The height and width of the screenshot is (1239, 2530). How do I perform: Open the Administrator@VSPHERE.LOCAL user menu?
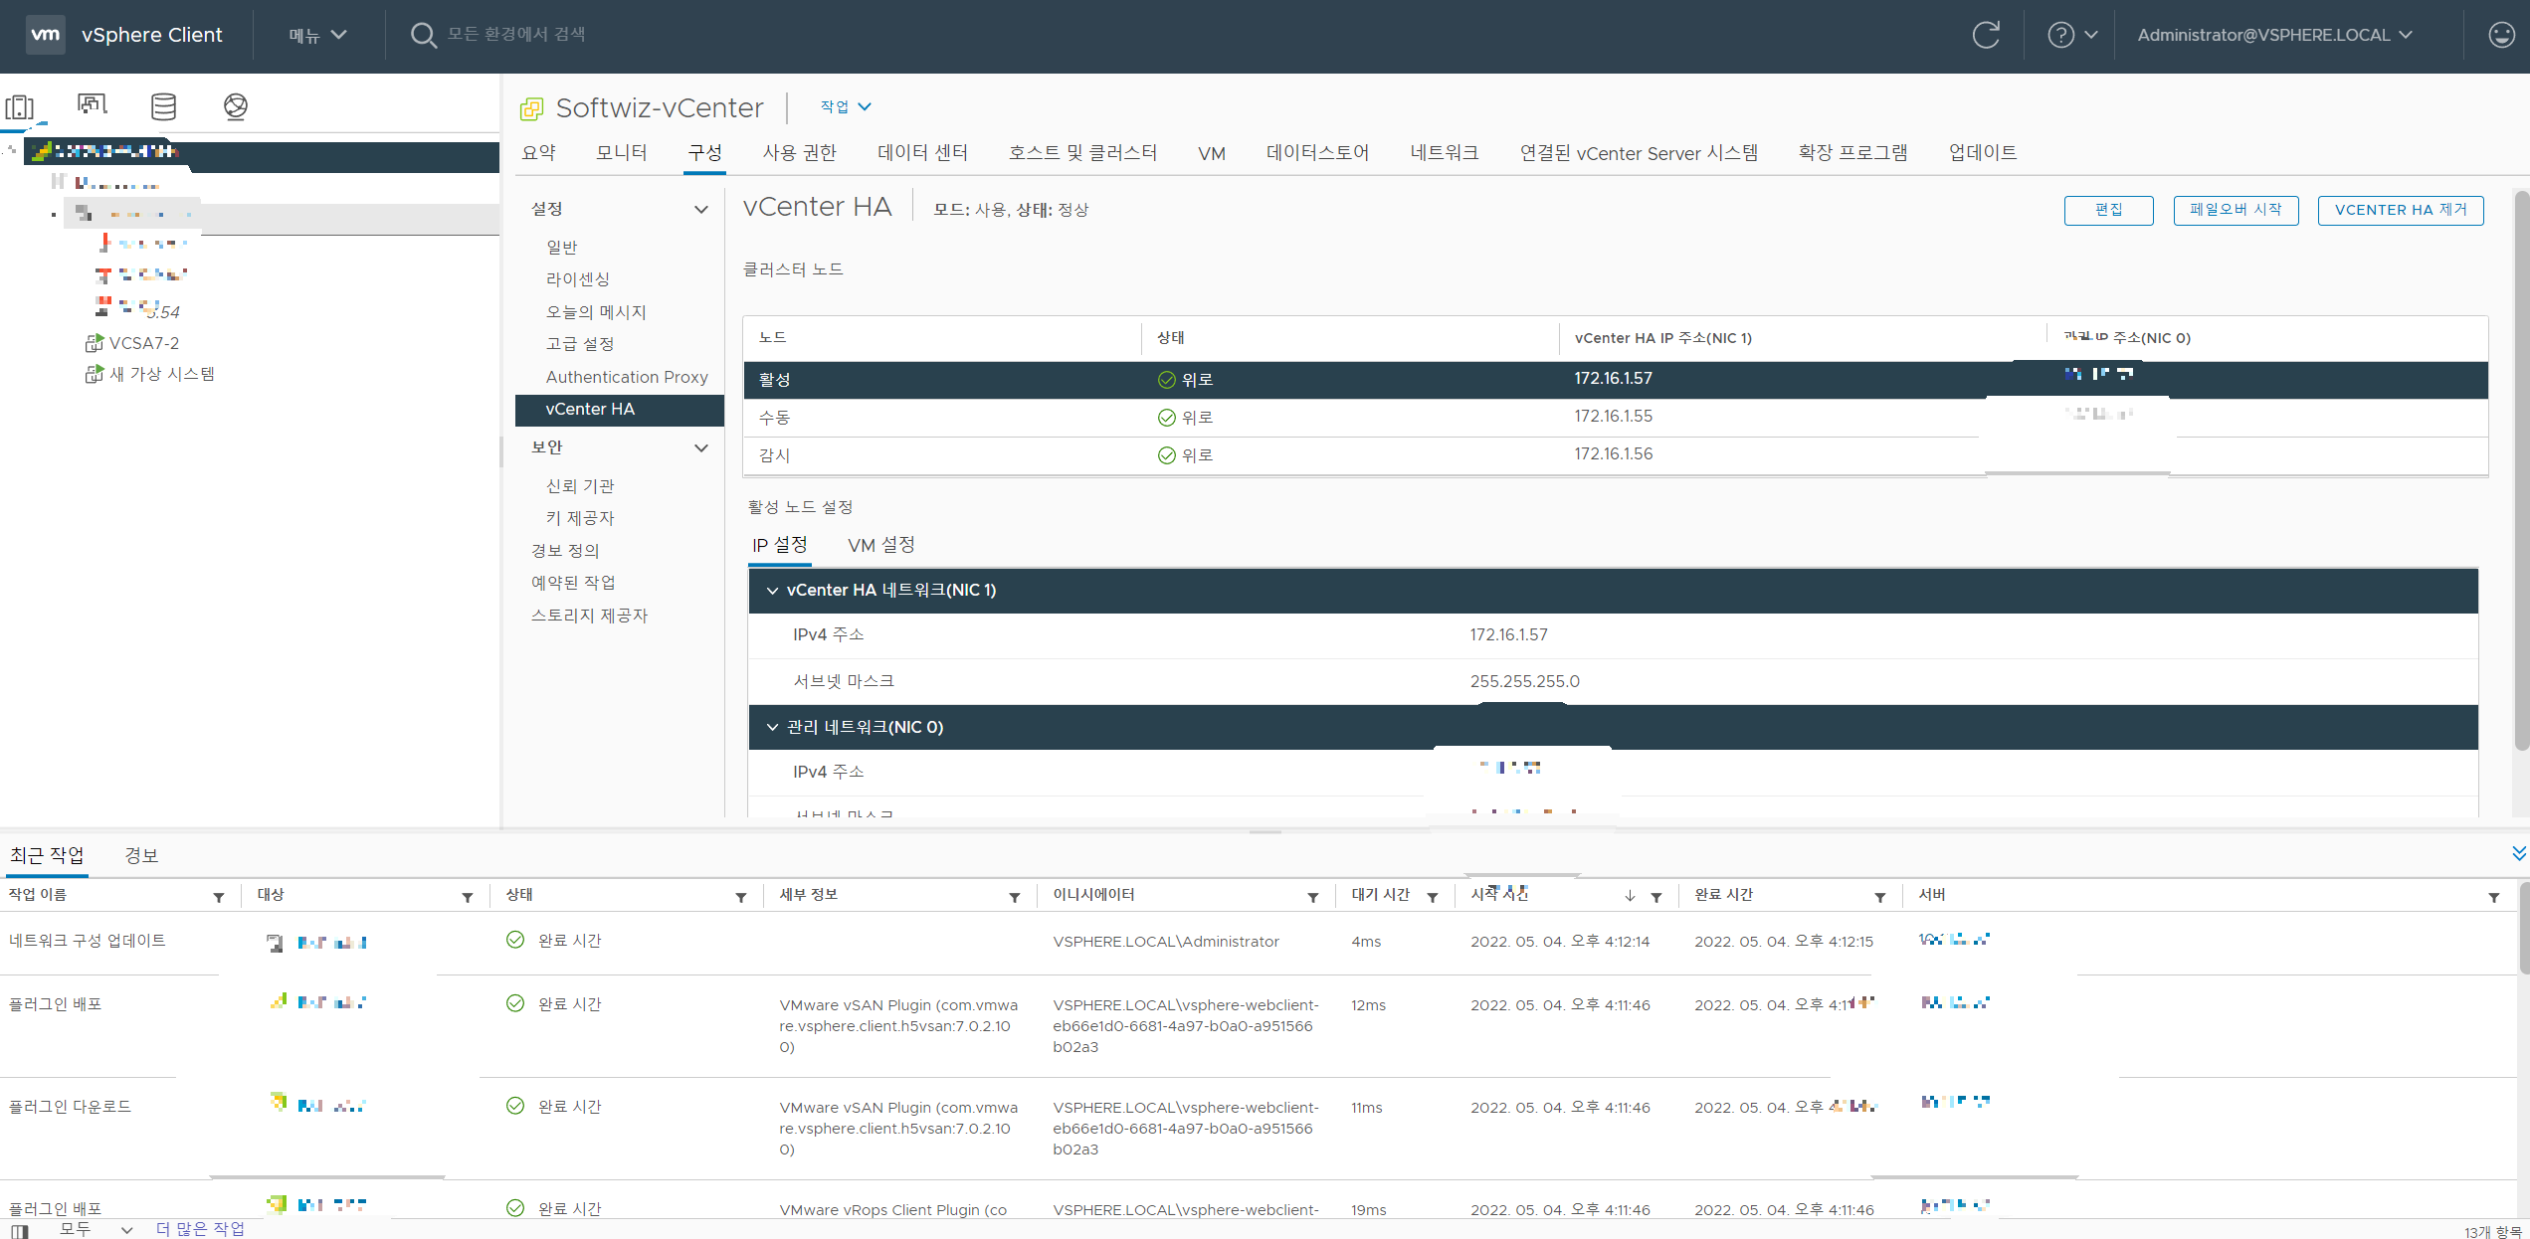pos(2274,35)
